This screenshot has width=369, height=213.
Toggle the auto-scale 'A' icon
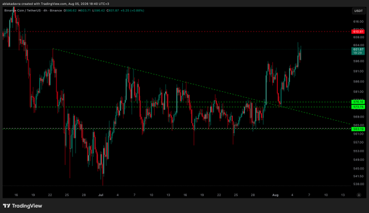tap(359, 195)
